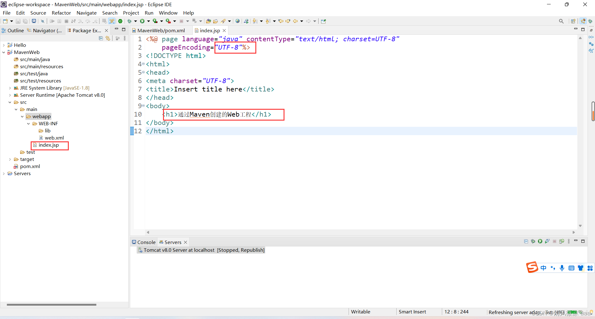
Task: Switch to Debug perspective button
Action: point(590,21)
